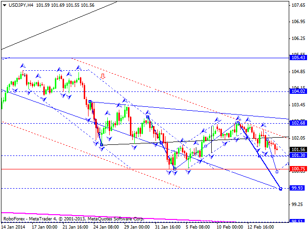The image size is (308, 231).
Task: Click the black trendline in the top-left corner
Action: pyautogui.click(x=58, y=25)
